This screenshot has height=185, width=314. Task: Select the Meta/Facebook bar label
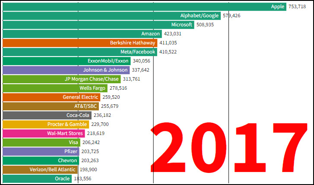coord(138,52)
